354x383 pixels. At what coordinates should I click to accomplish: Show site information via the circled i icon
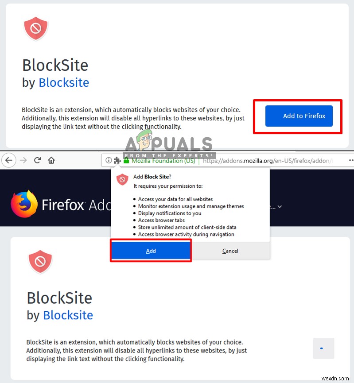click(109, 160)
